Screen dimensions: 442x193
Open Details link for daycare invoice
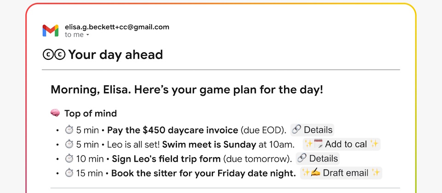click(x=313, y=130)
